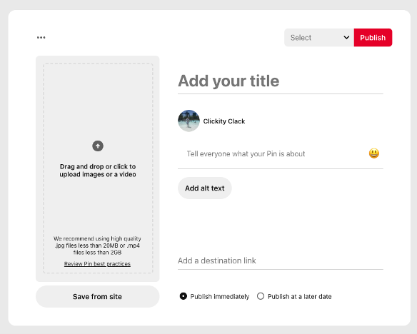This screenshot has height=334, width=417.
Task: Open the three-dot more options menu
Action: click(41, 37)
